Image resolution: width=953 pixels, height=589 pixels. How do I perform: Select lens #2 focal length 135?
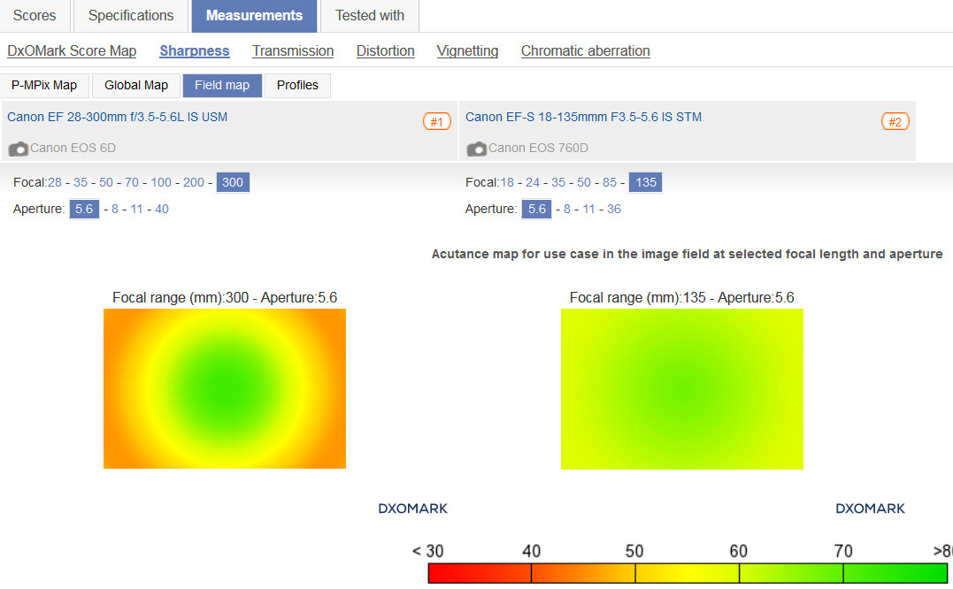click(x=645, y=182)
